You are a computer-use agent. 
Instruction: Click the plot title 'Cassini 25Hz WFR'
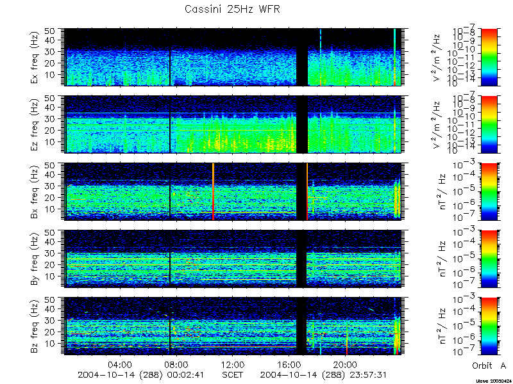(232, 9)
